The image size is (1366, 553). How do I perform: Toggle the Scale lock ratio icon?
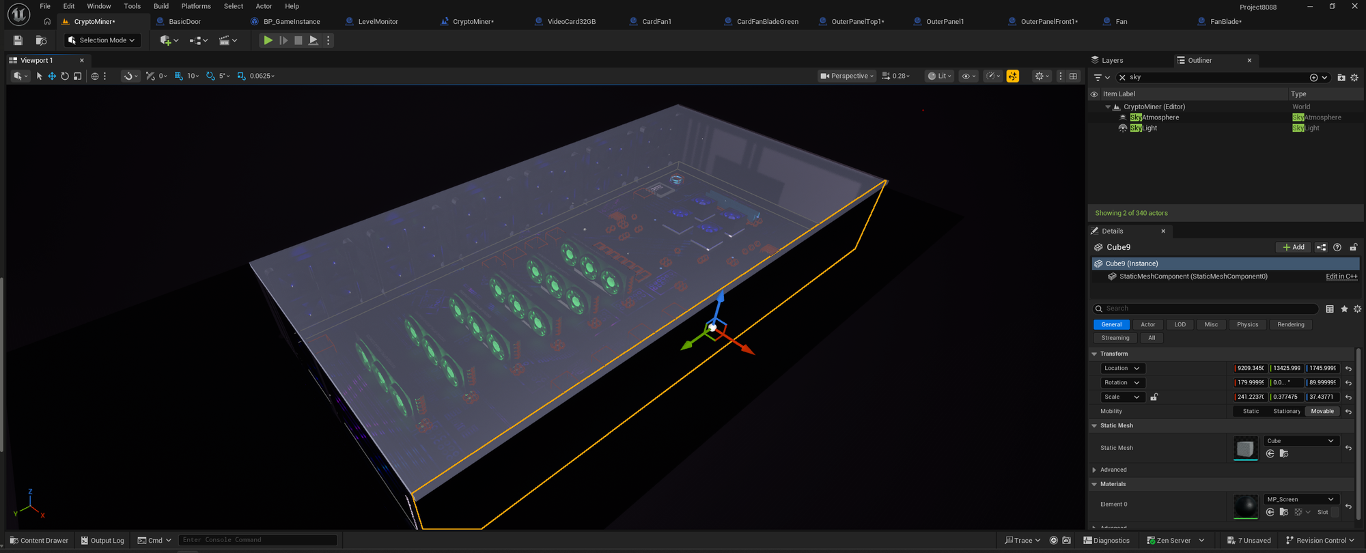click(x=1154, y=397)
